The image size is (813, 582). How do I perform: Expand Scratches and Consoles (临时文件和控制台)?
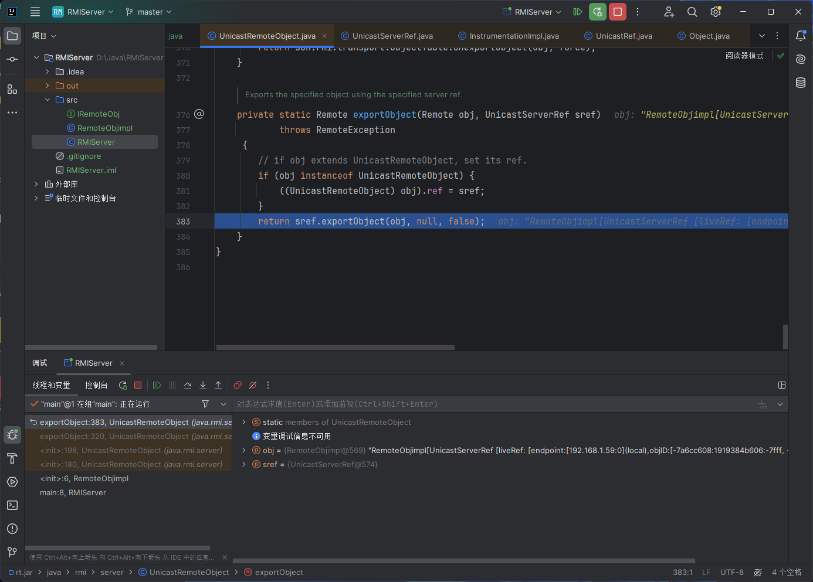coord(36,198)
